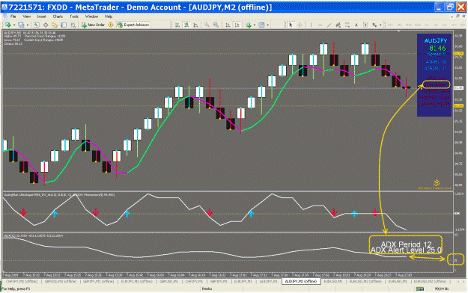Open the File menu
Image resolution: width=468 pixels, height=293 pixels.
pos(13,16)
